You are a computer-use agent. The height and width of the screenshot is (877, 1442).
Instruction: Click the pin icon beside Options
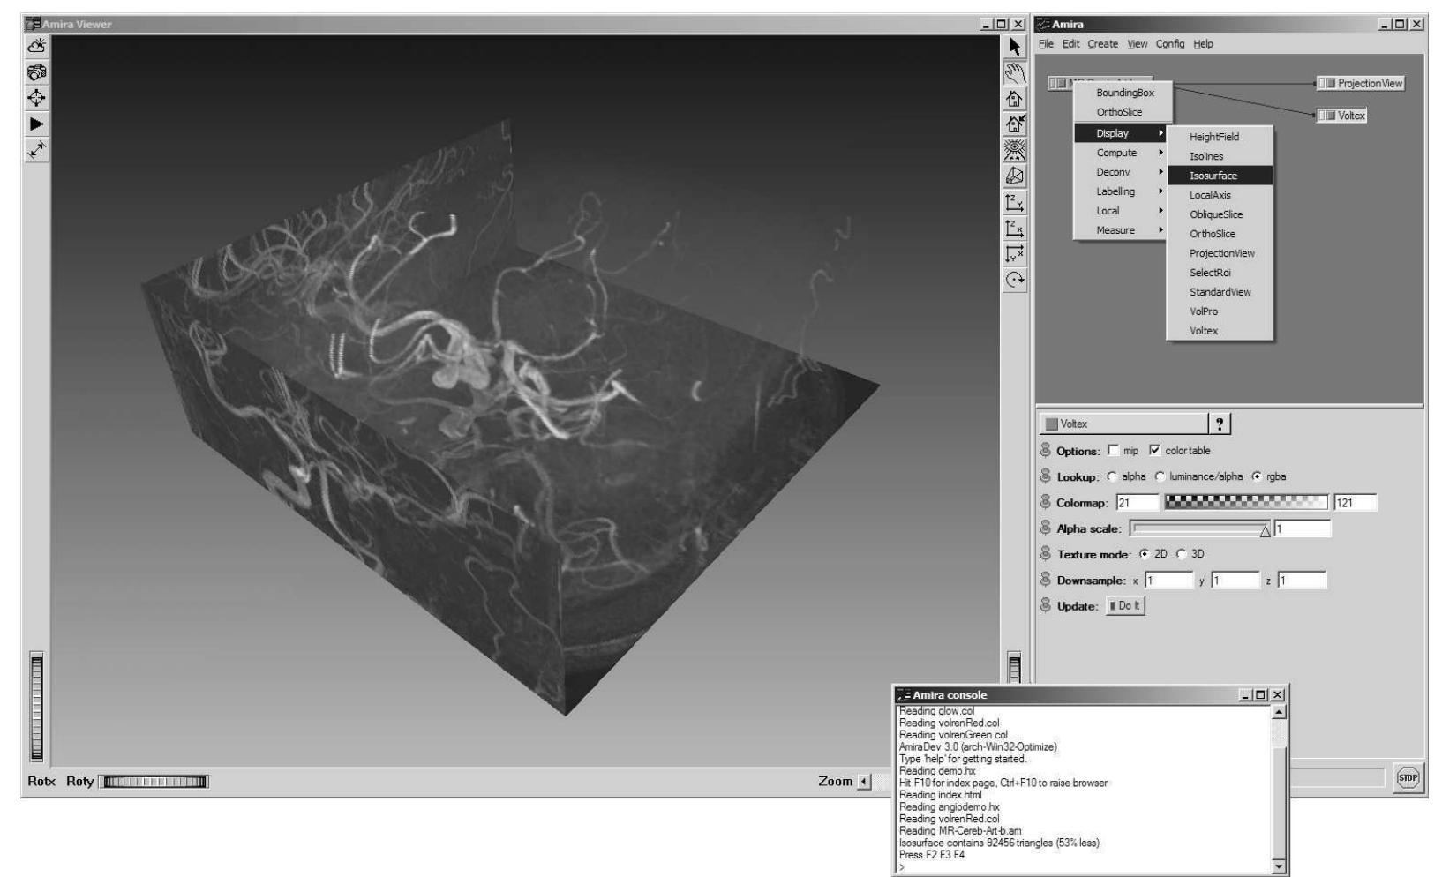pos(1046,451)
